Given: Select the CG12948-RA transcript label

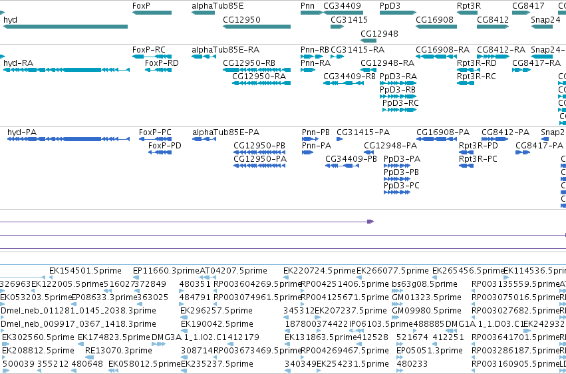Looking at the screenshot, I should pyautogui.click(x=387, y=63).
